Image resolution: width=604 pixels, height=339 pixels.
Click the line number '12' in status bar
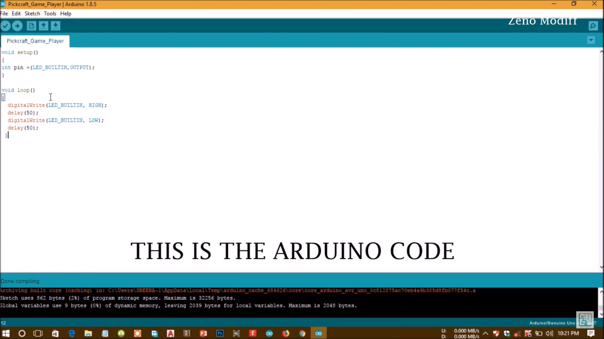coord(3,323)
